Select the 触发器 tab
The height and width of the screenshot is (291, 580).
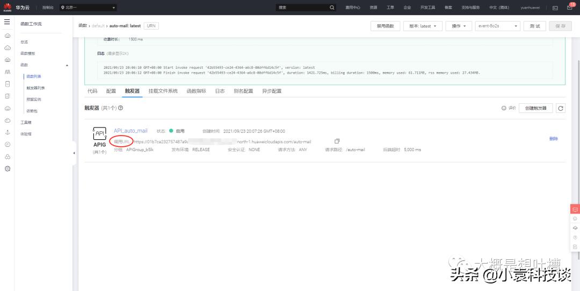[x=132, y=91]
